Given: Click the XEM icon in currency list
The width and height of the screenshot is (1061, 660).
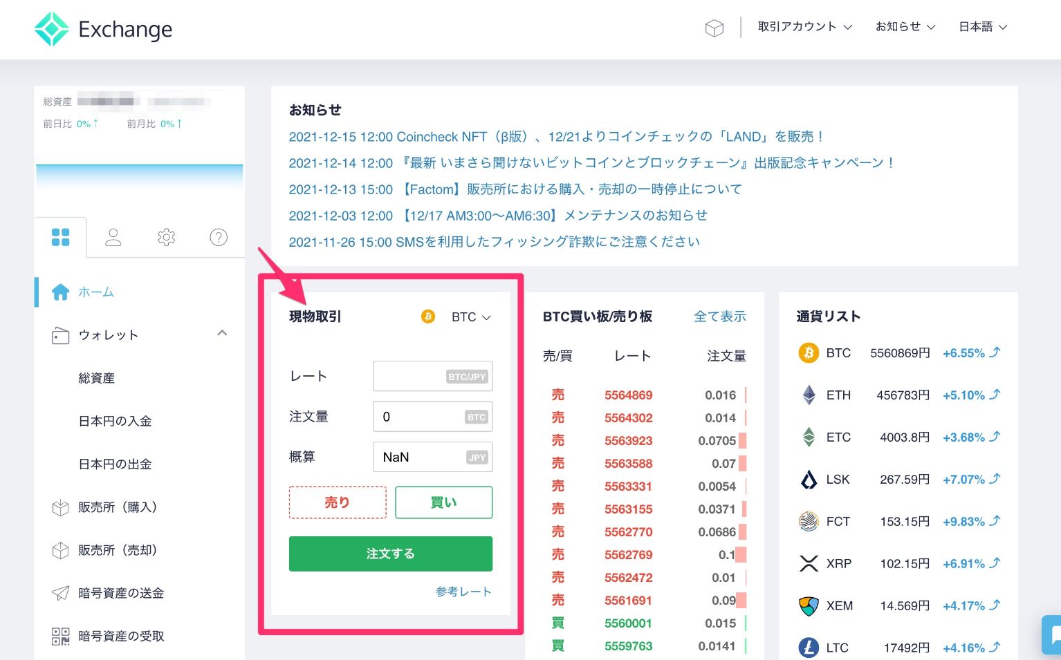Looking at the screenshot, I should pos(809,606).
